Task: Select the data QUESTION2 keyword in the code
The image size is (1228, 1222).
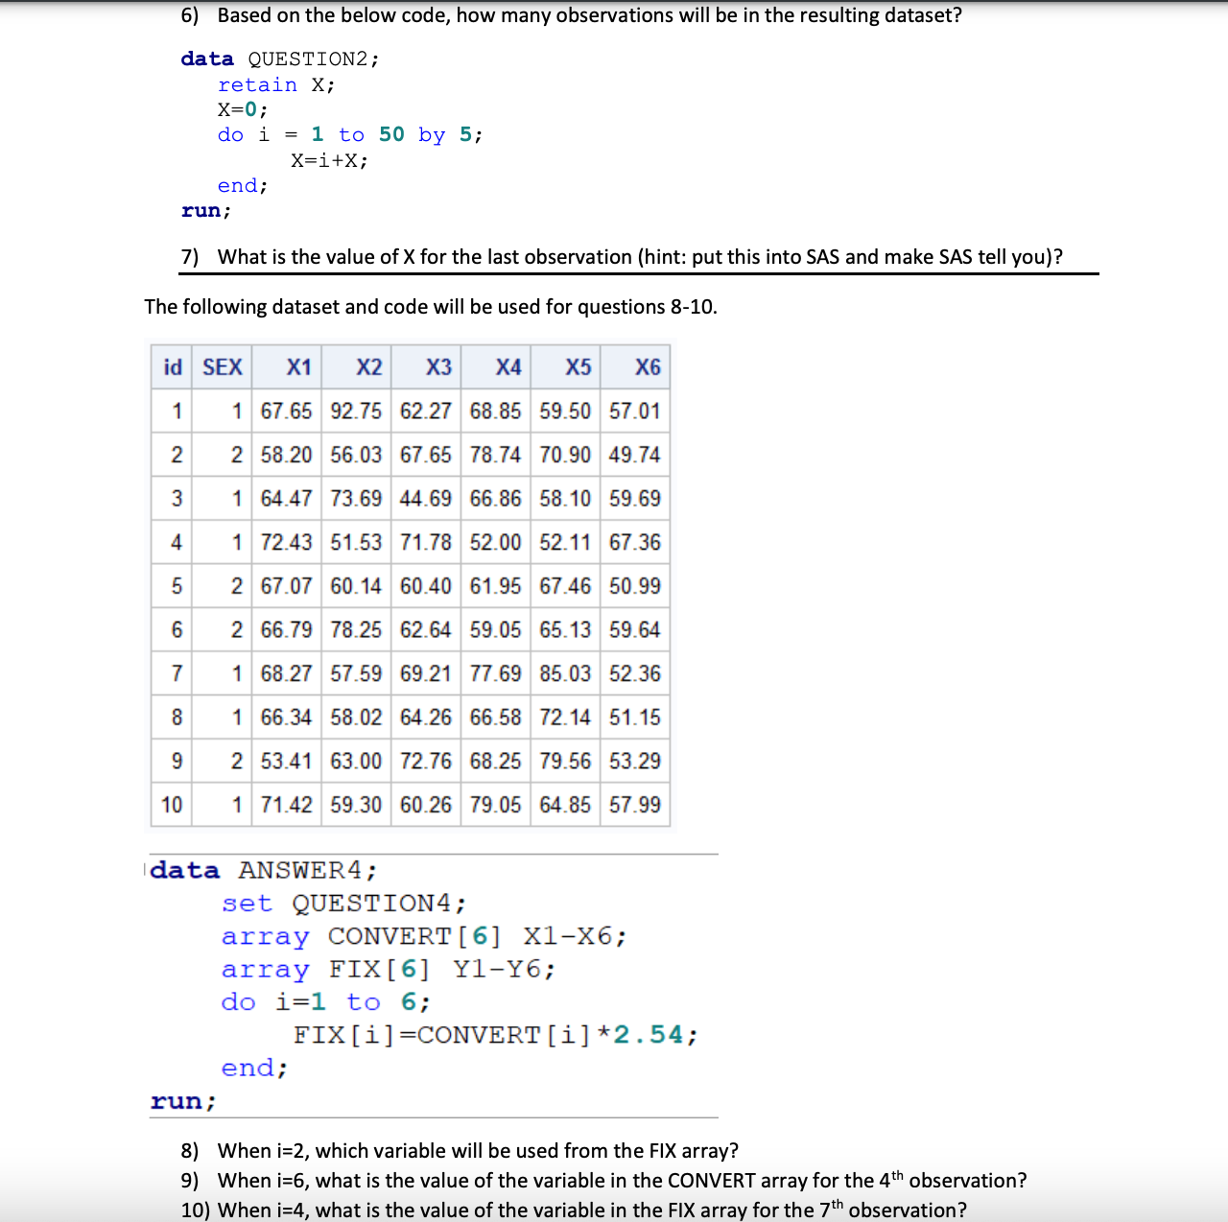Action: 278,59
